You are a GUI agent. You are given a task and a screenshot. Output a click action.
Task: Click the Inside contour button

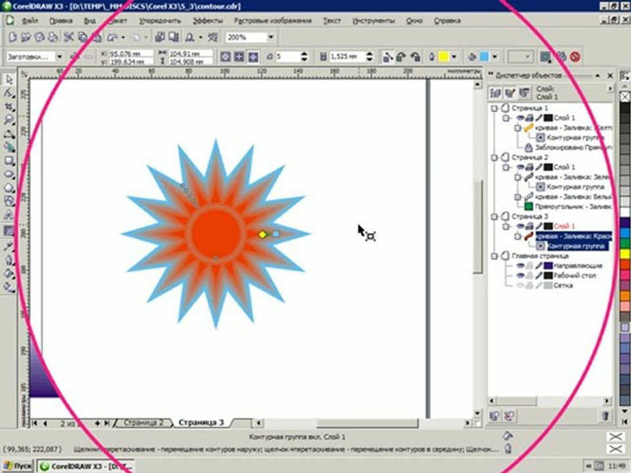click(239, 56)
